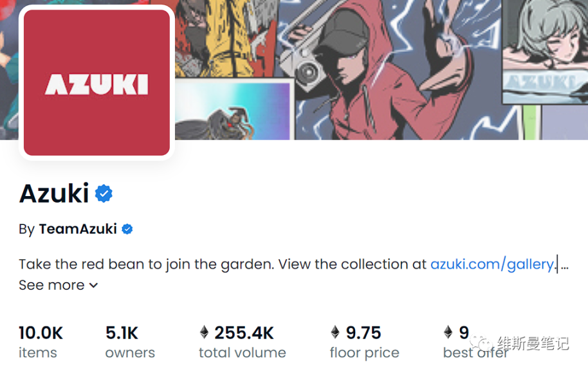Open the TeamAzuki creator profile
This screenshot has width=588, height=369.
[77, 229]
